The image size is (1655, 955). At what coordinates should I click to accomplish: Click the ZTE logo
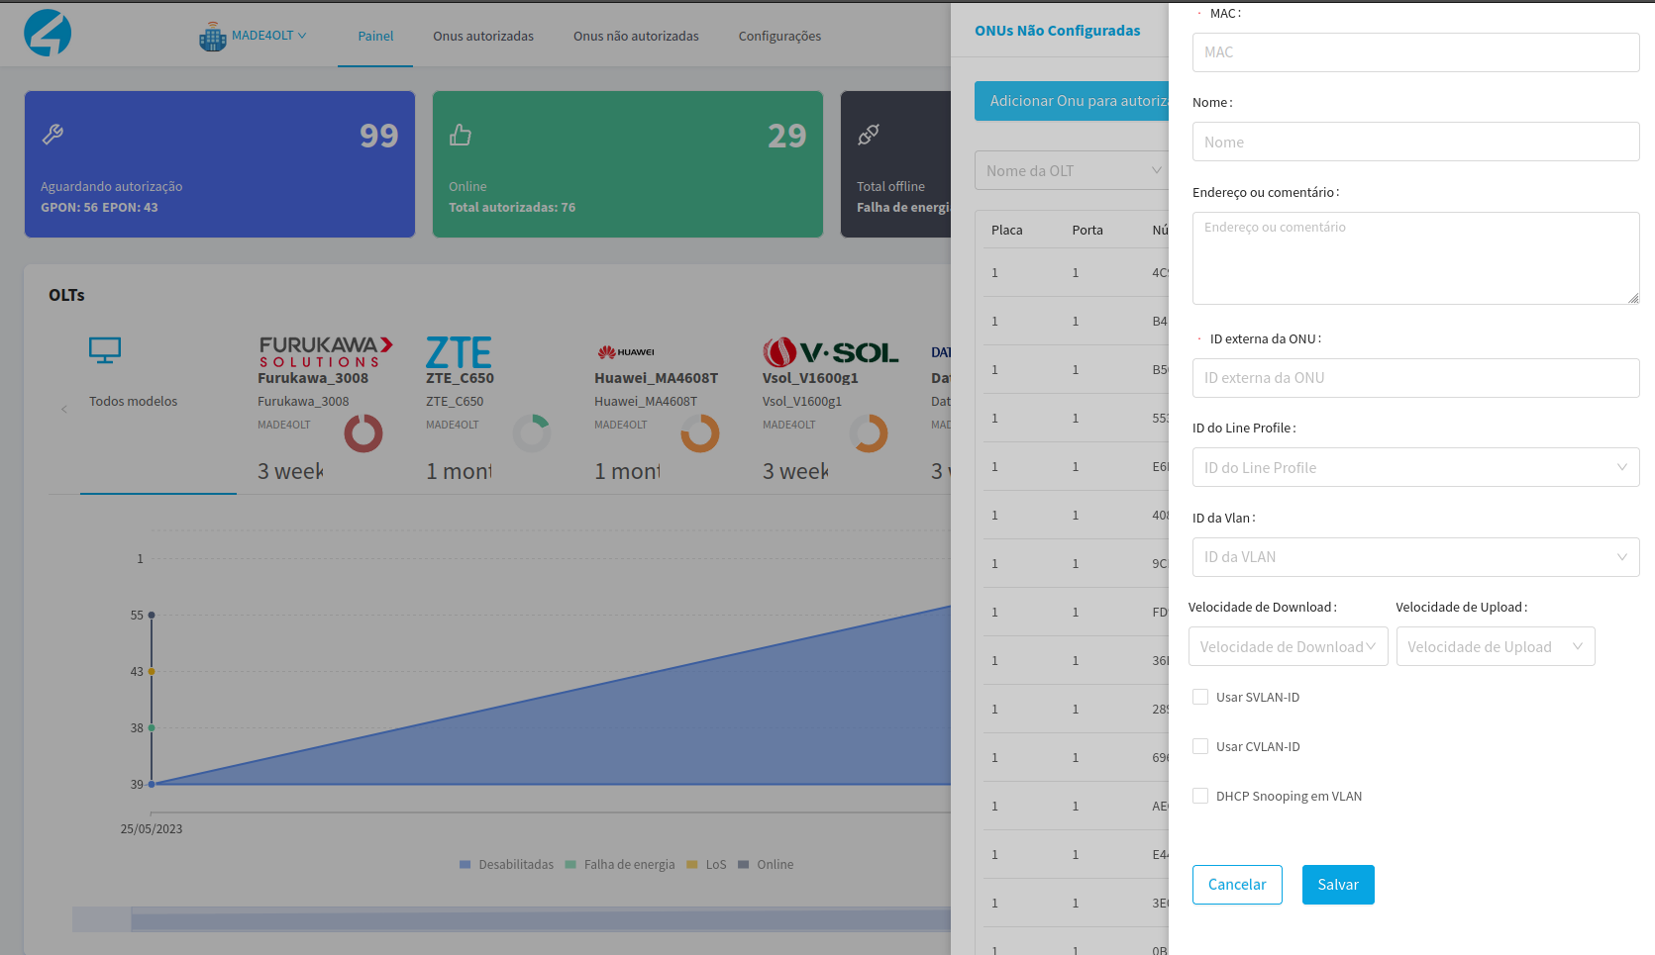[x=459, y=352]
